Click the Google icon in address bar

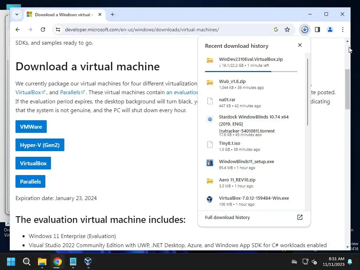(276, 30)
